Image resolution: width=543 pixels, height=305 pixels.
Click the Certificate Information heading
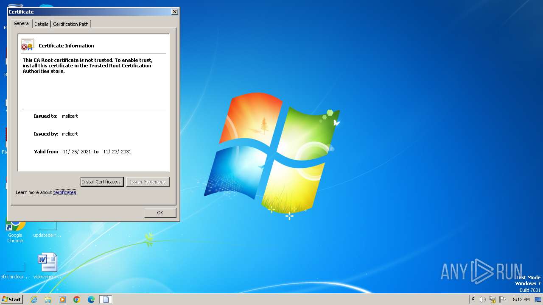click(x=66, y=46)
